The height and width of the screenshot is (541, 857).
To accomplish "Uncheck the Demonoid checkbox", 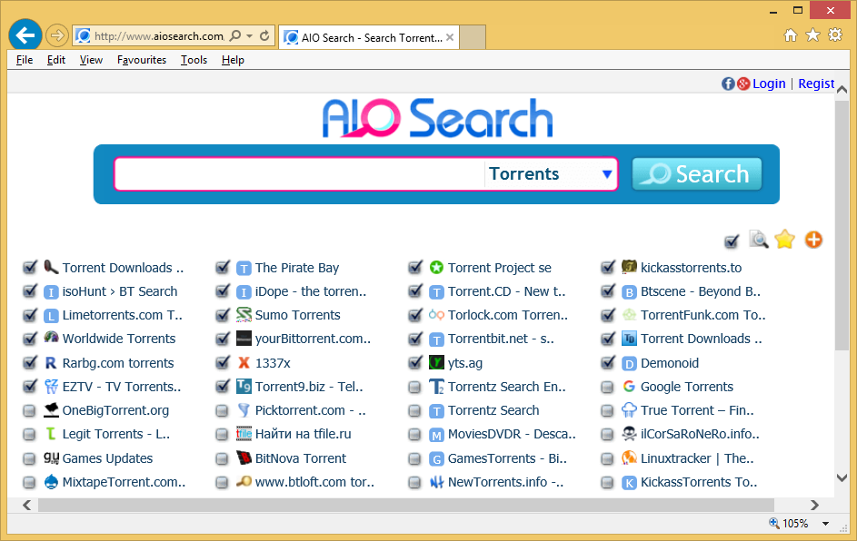I will tap(608, 362).
